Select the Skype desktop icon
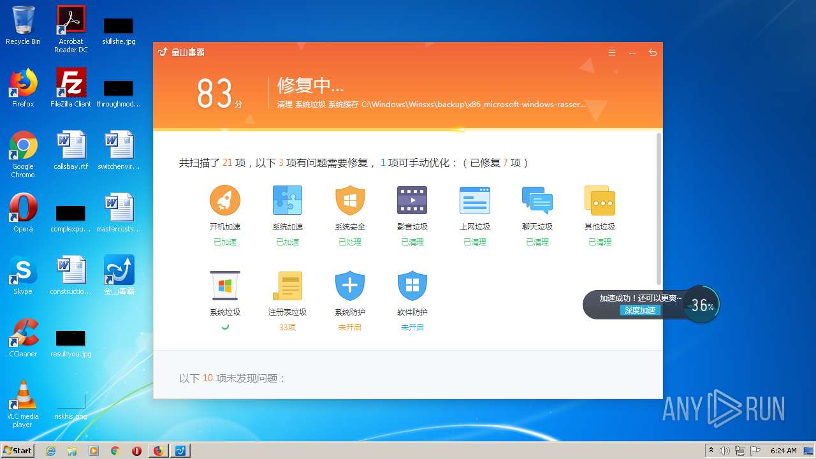This screenshot has height=459, width=816. 23,275
